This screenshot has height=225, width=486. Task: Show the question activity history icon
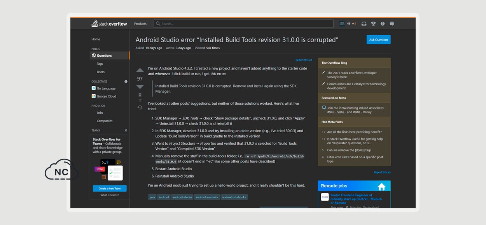tap(140, 107)
